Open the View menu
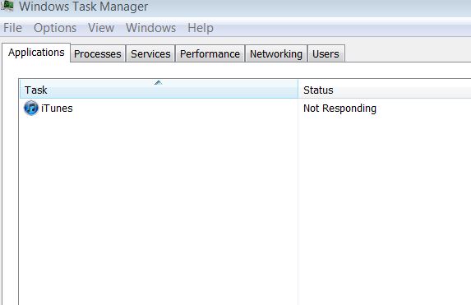Screen dimensions: 471x305 click(101, 28)
